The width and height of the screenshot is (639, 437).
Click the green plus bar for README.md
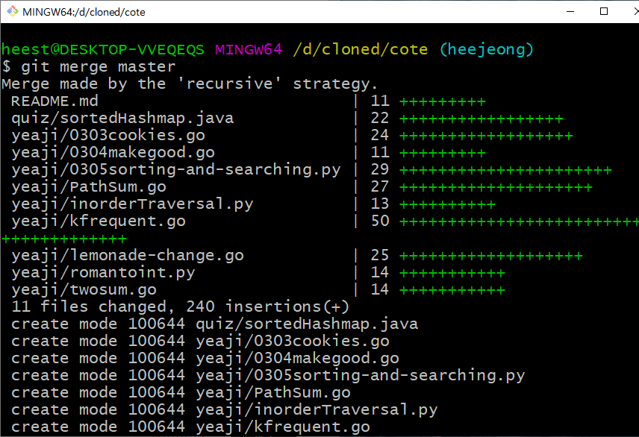point(443,101)
